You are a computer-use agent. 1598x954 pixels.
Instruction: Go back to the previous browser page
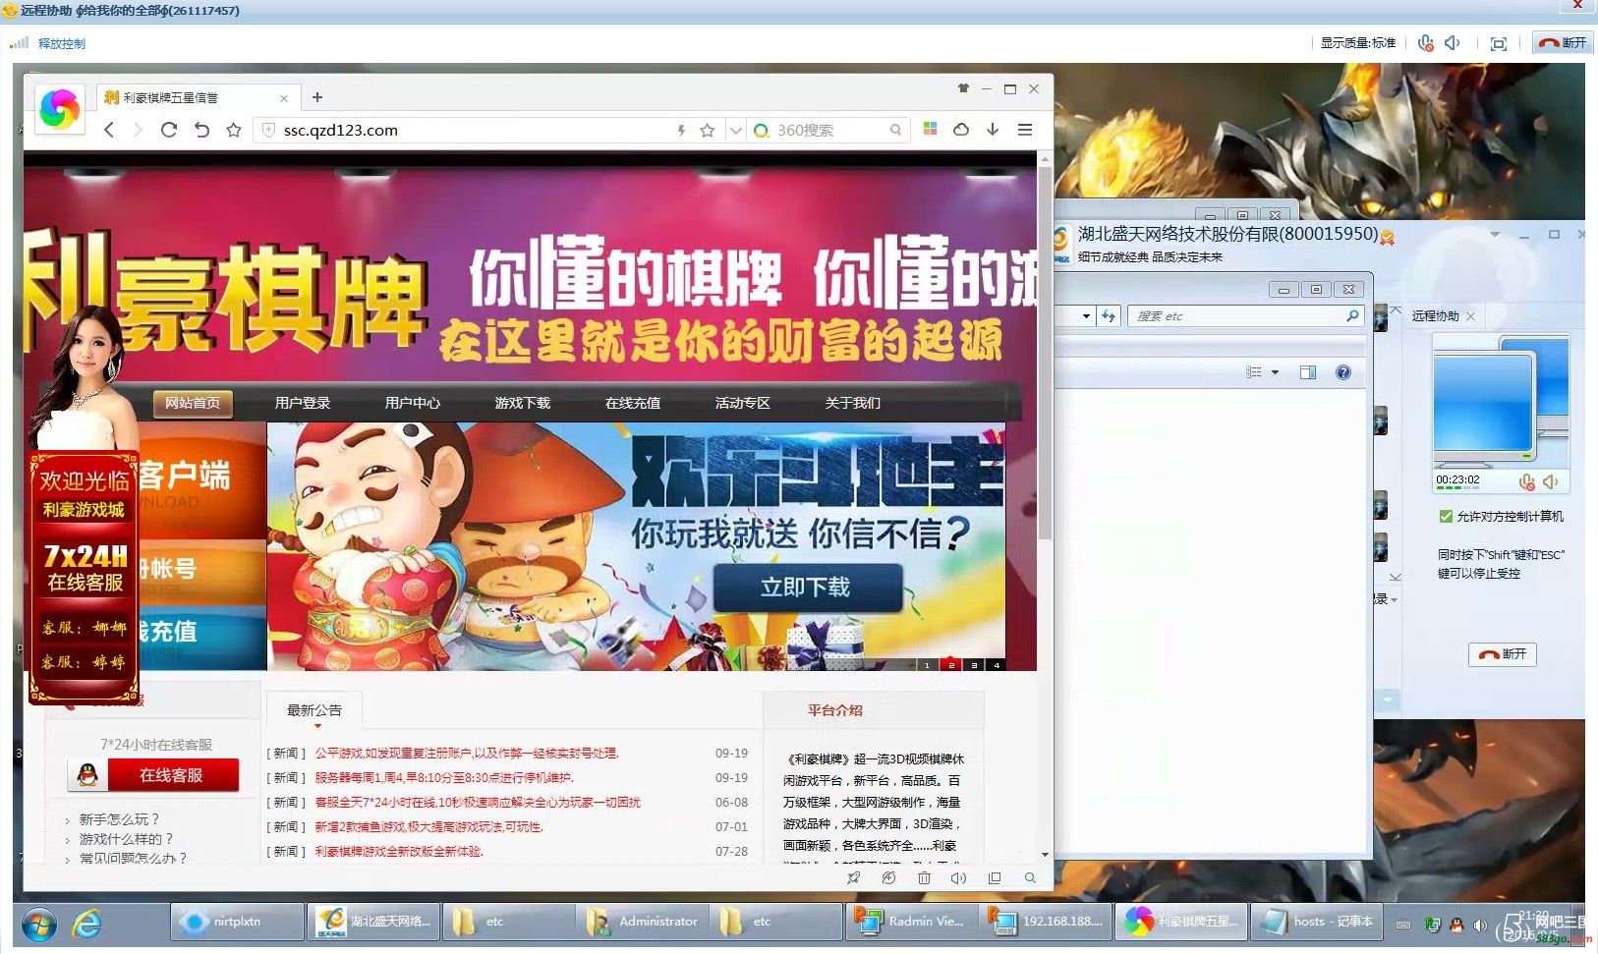(109, 130)
